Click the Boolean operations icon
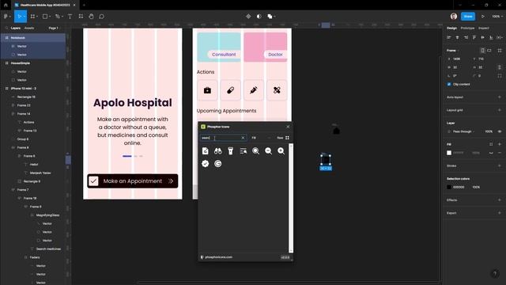Image resolution: width=506 pixels, height=285 pixels. click(x=270, y=16)
